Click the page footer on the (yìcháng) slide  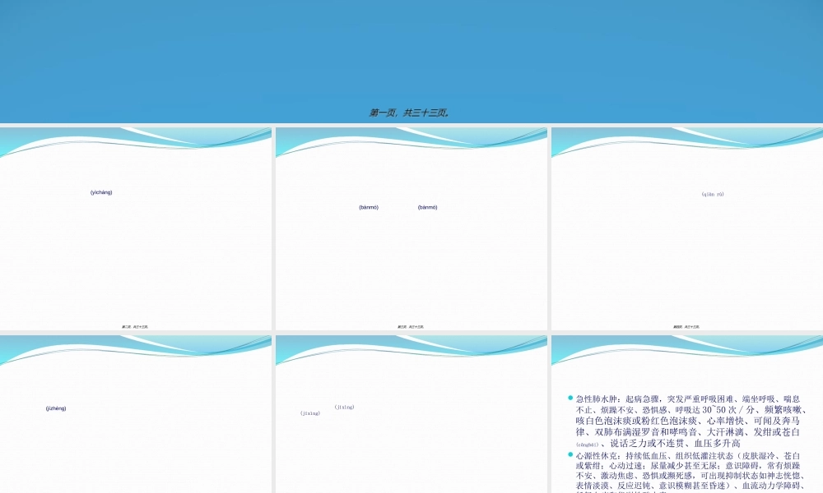[x=135, y=326]
